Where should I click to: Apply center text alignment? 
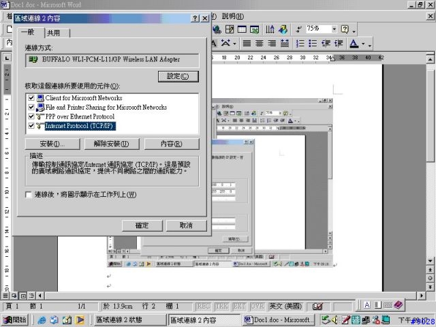click(x=260, y=44)
